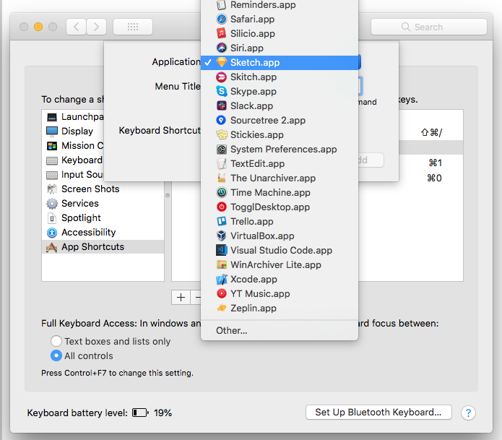Pick the System Preferences.app gear icon
Screen dimensions: 502x440
[221, 150]
